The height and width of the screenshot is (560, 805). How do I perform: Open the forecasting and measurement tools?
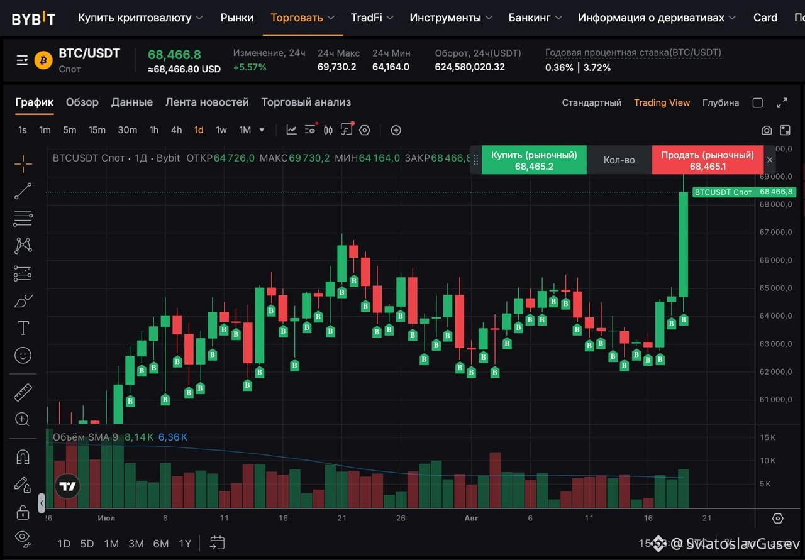pos(23,273)
